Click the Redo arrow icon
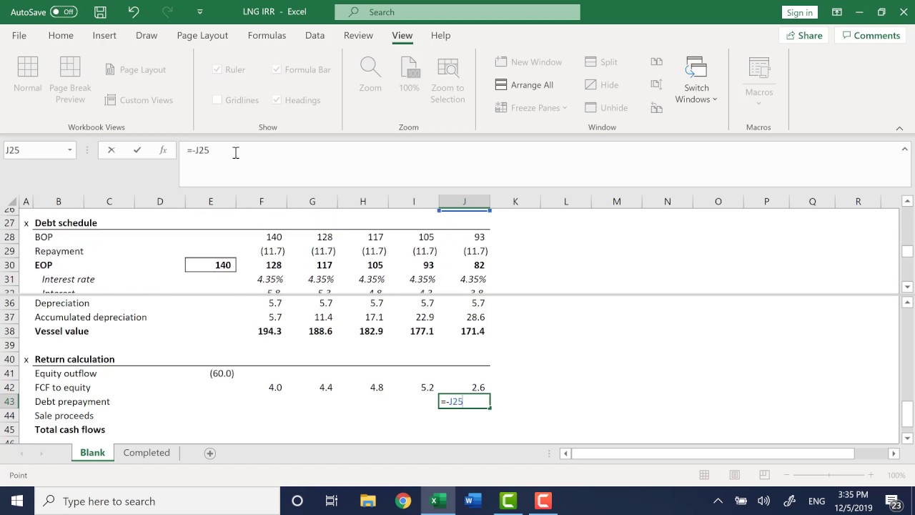This screenshot has height=515, width=915. [167, 12]
